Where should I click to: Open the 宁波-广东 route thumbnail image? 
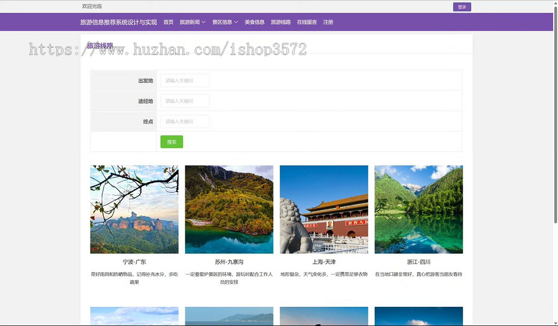click(x=134, y=209)
